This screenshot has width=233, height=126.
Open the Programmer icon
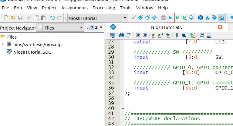pos(214,18)
